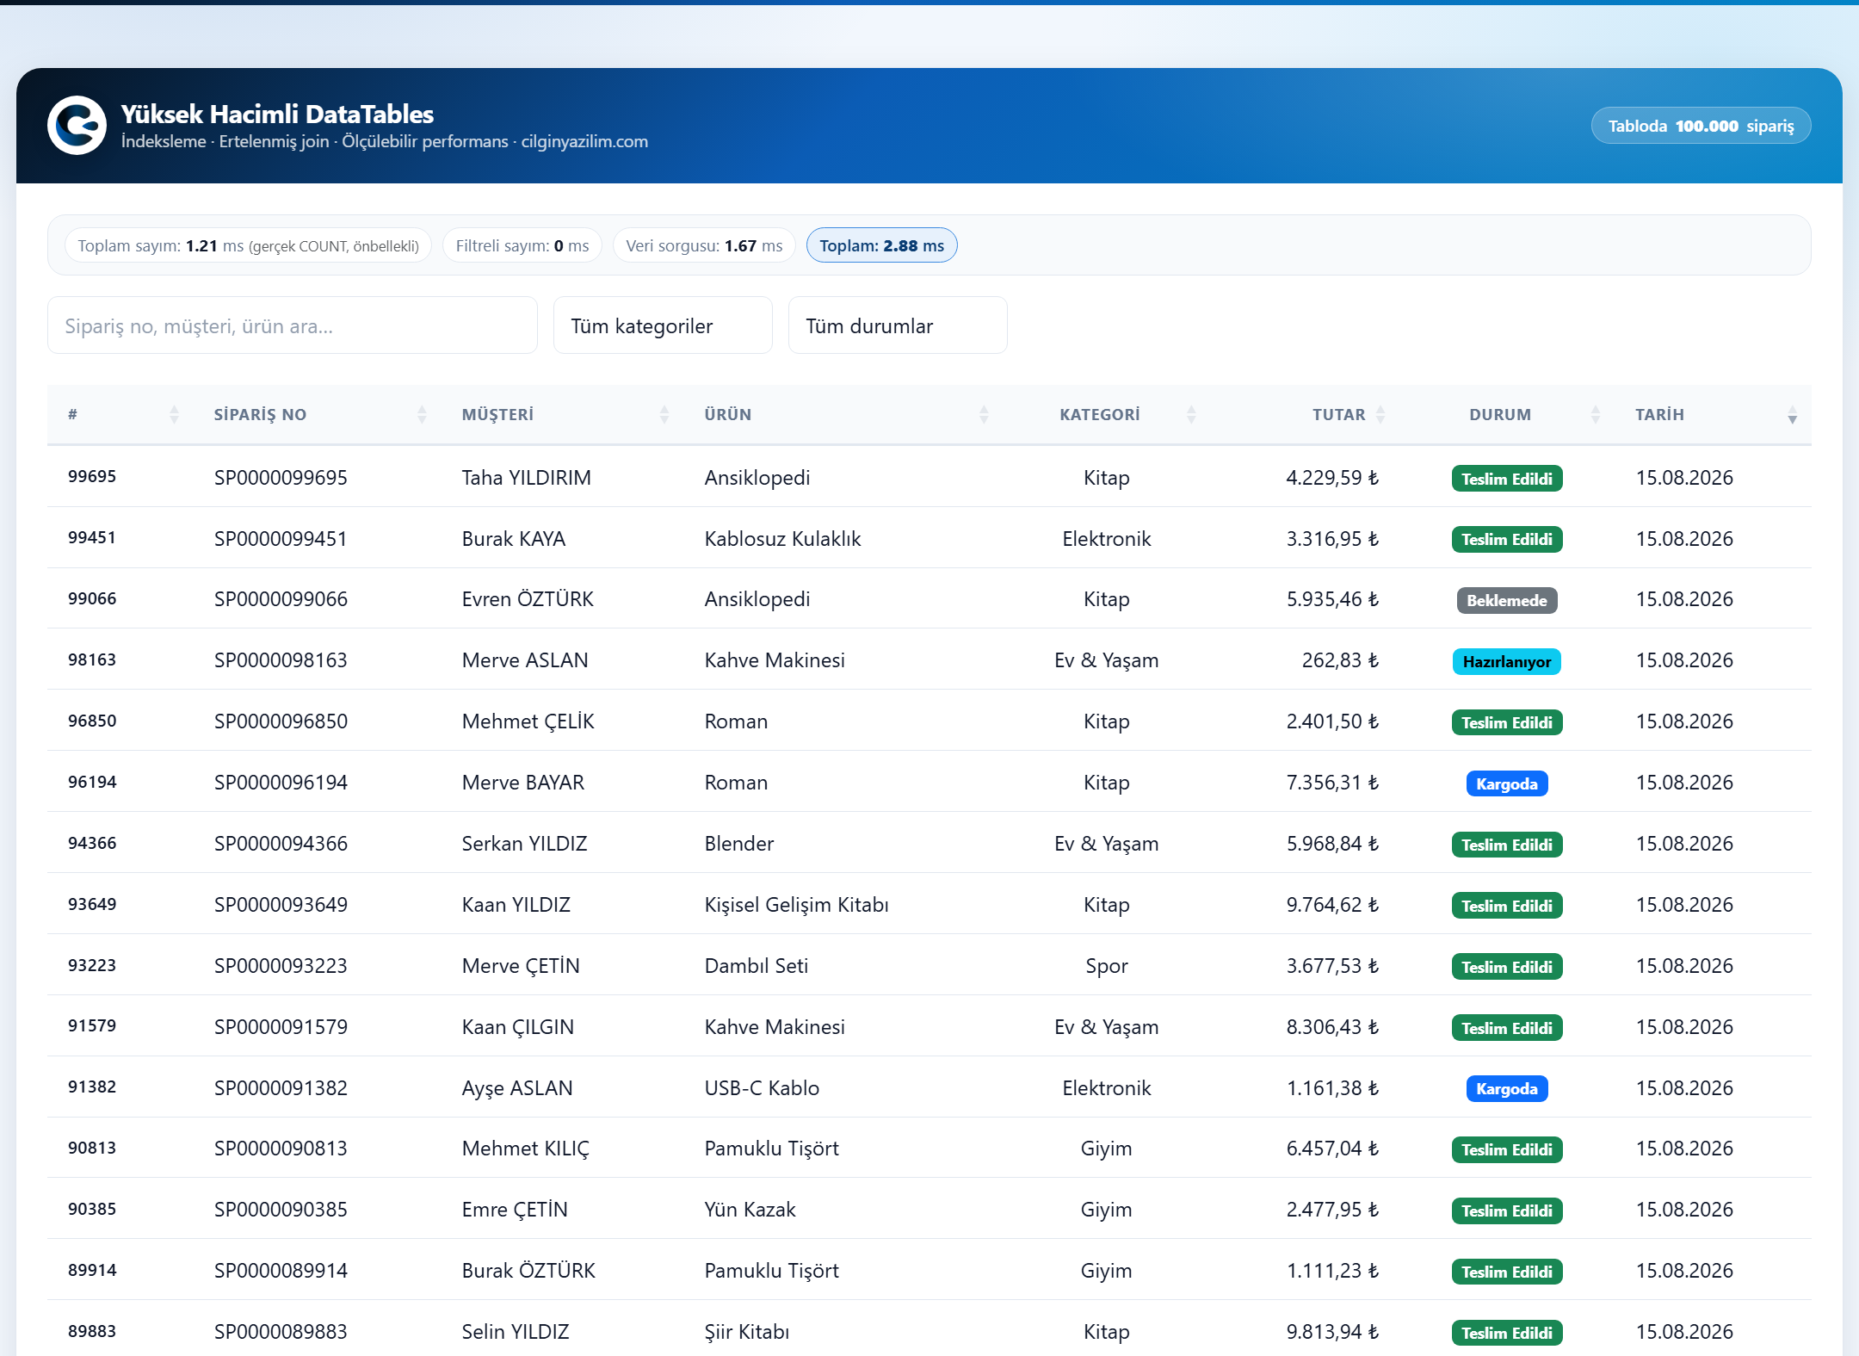Click customer Selin YILDIZ

(516, 1332)
